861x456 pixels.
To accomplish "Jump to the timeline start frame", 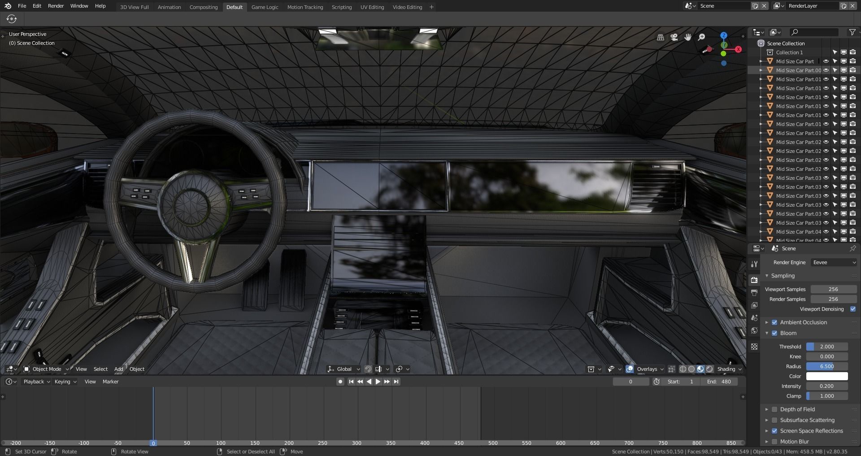I will [x=351, y=382].
